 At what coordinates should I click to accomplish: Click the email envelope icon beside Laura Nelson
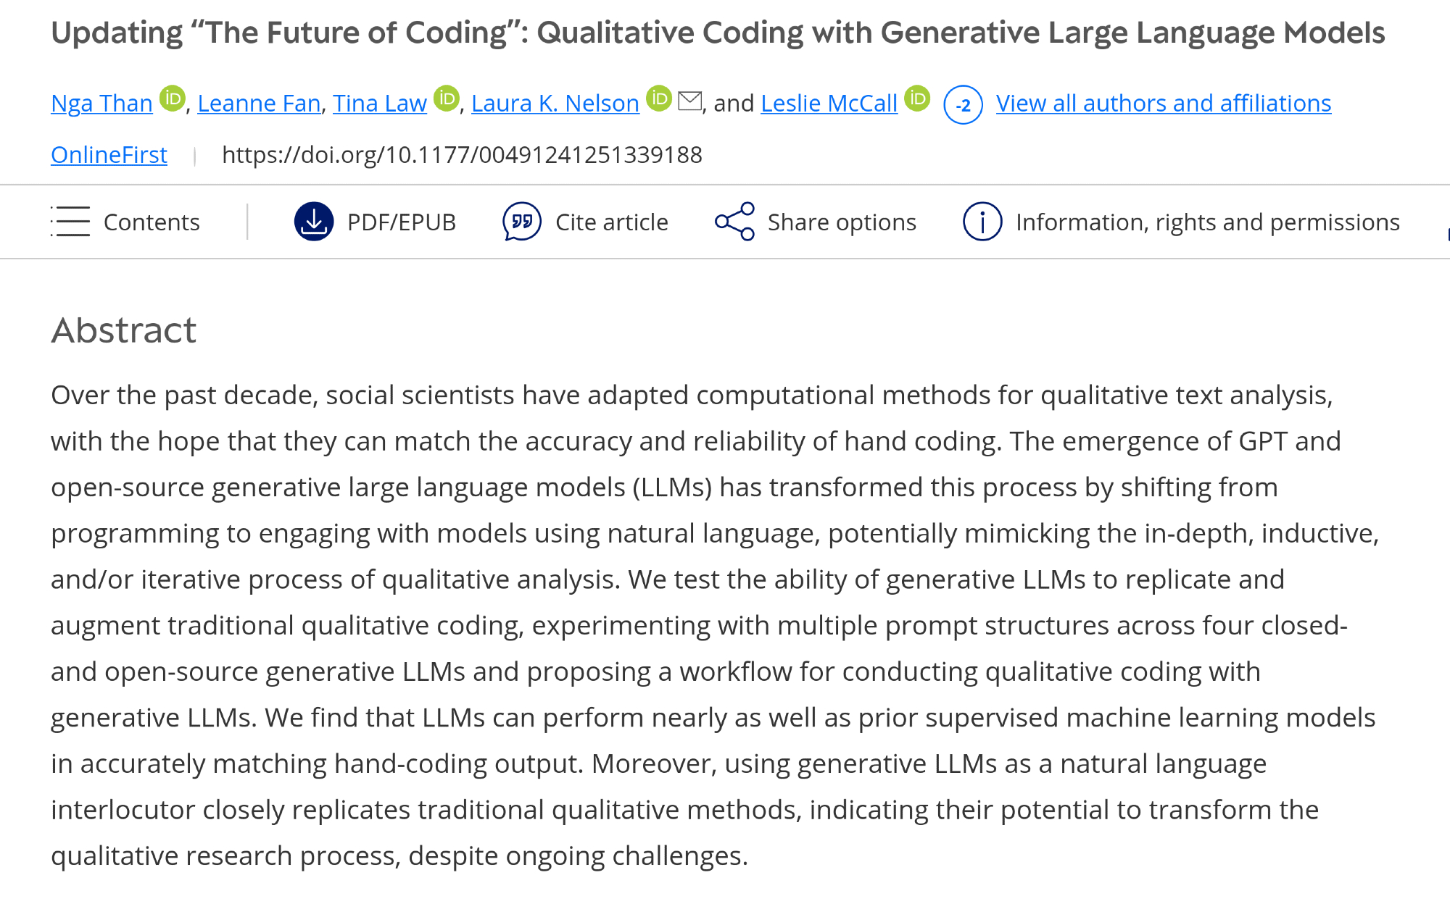coord(689,101)
